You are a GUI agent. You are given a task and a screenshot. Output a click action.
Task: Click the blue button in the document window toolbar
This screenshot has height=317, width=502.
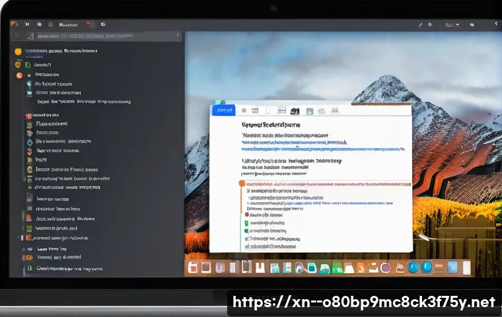(x=222, y=111)
